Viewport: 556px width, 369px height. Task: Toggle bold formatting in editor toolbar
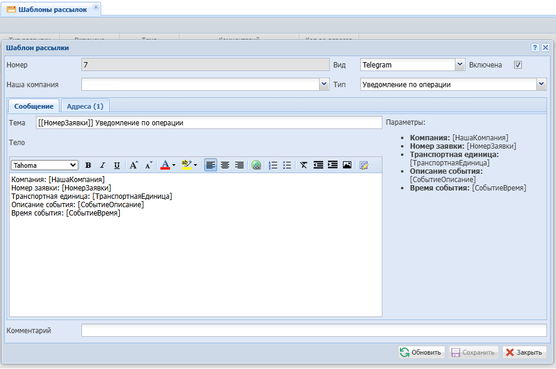pyautogui.click(x=88, y=165)
